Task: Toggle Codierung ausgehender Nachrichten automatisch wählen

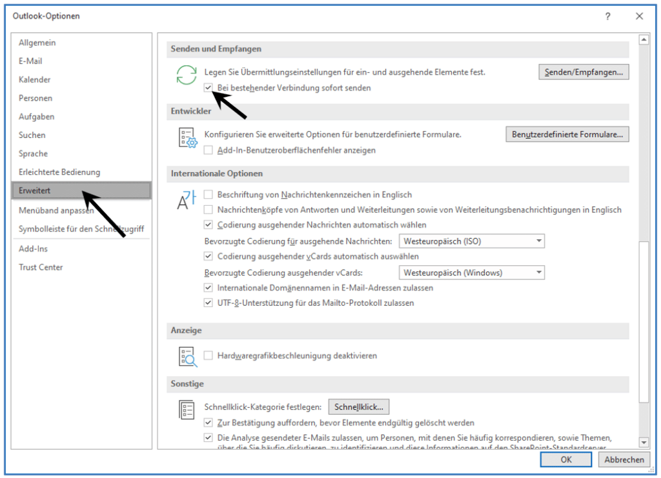Action: click(208, 224)
